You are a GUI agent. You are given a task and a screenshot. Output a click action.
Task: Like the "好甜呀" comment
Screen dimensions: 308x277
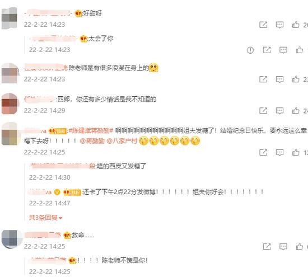[x=296, y=25]
